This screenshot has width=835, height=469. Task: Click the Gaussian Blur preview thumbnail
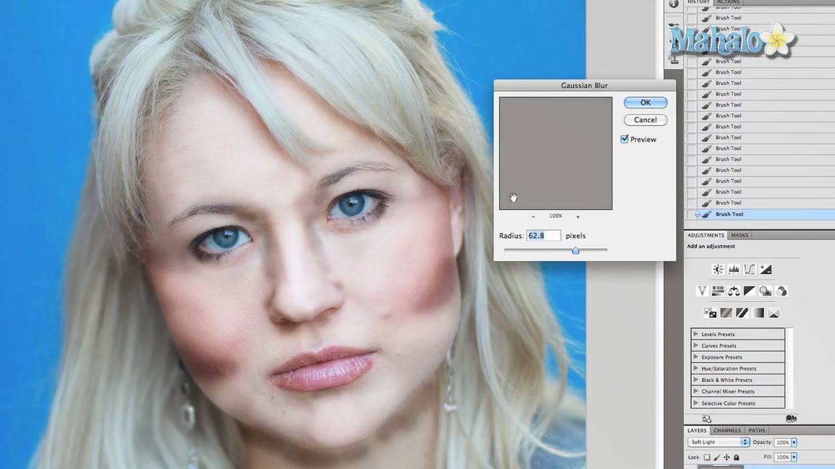tap(556, 153)
